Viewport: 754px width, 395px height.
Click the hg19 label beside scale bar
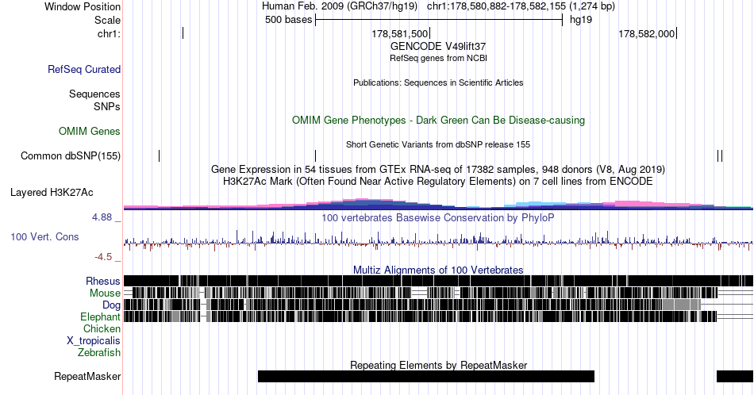point(581,20)
